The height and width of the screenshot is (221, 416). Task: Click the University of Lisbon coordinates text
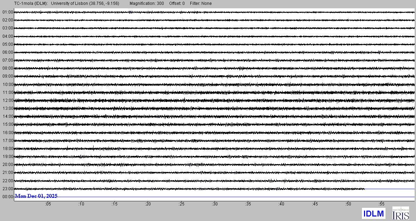(x=85, y=3)
